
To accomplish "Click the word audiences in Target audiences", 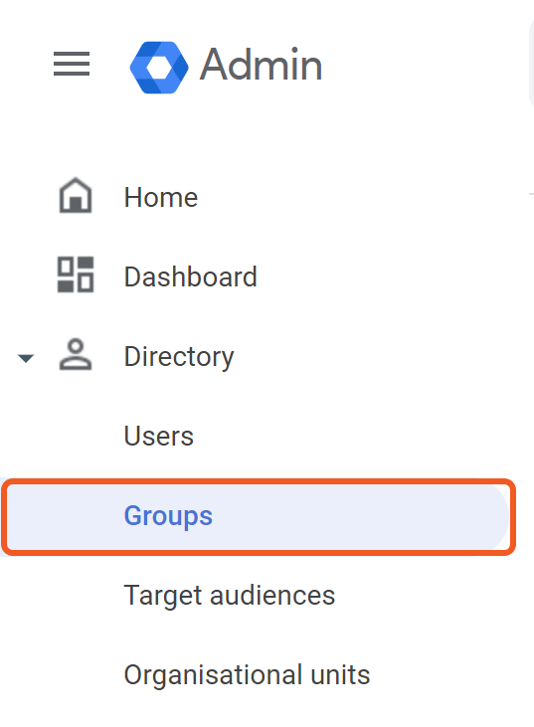I will 272,596.
